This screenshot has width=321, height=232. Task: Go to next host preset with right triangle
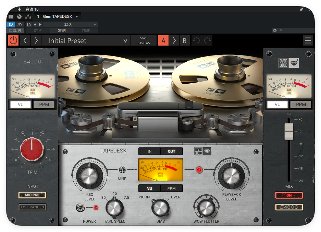(x=40, y=25)
